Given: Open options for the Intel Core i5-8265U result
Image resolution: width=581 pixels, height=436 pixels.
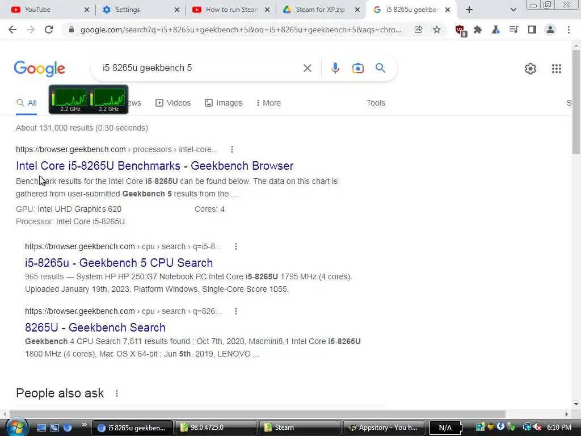Looking at the screenshot, I should [x=232, y=149].
